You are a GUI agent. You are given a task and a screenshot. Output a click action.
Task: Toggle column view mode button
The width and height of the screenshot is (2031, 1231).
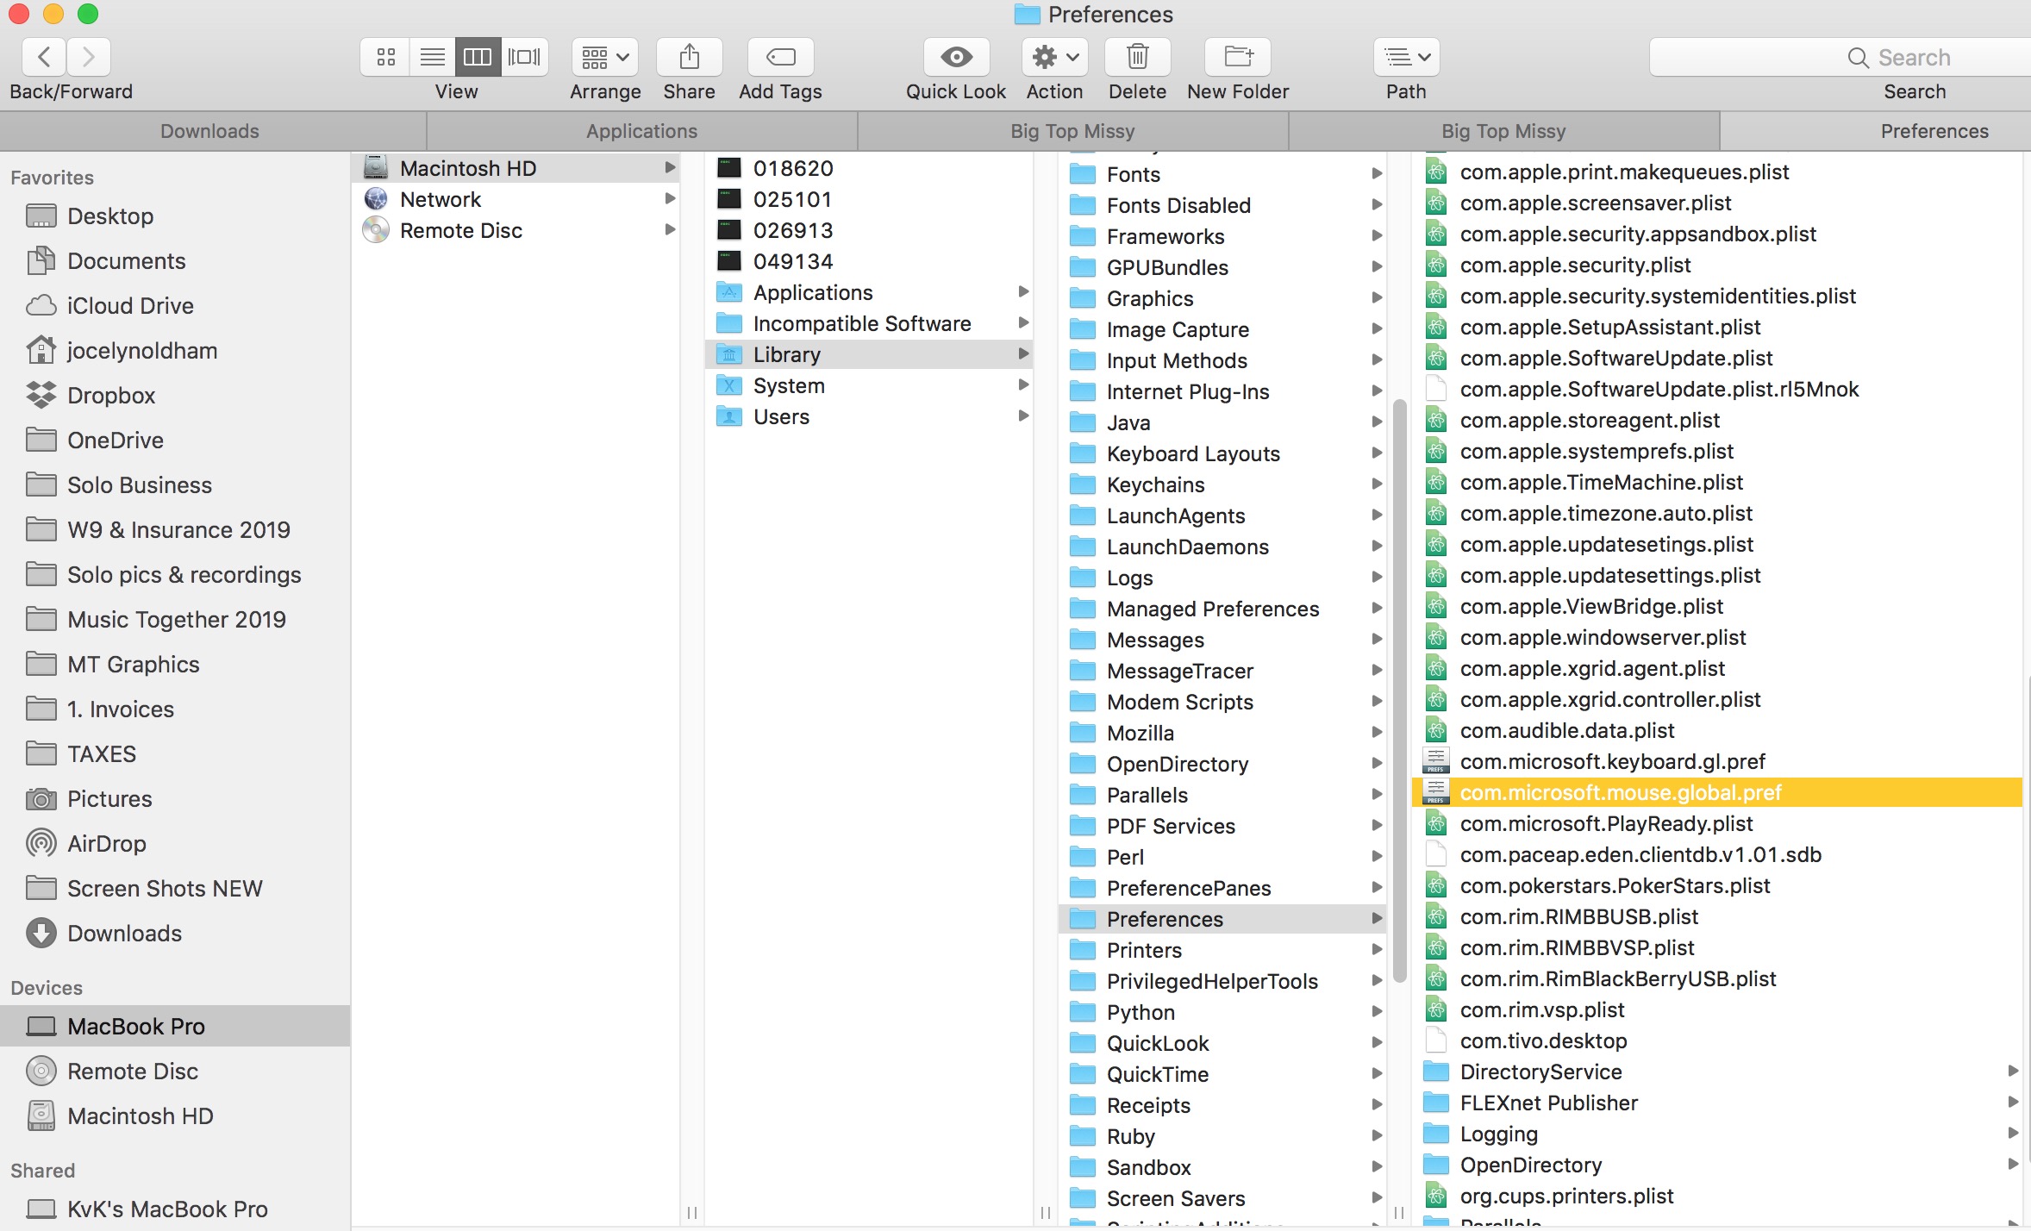pos(478,57)
